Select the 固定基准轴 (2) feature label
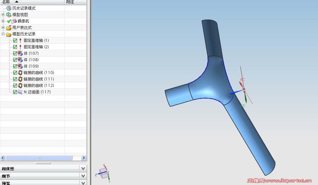This screenshot has height=185, width=318. coord(36,47)
